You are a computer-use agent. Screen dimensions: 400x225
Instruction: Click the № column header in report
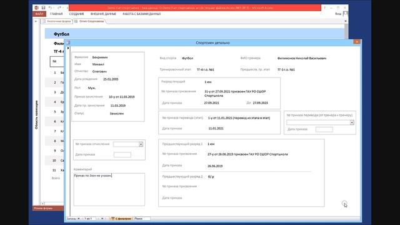tap(54, 61)
